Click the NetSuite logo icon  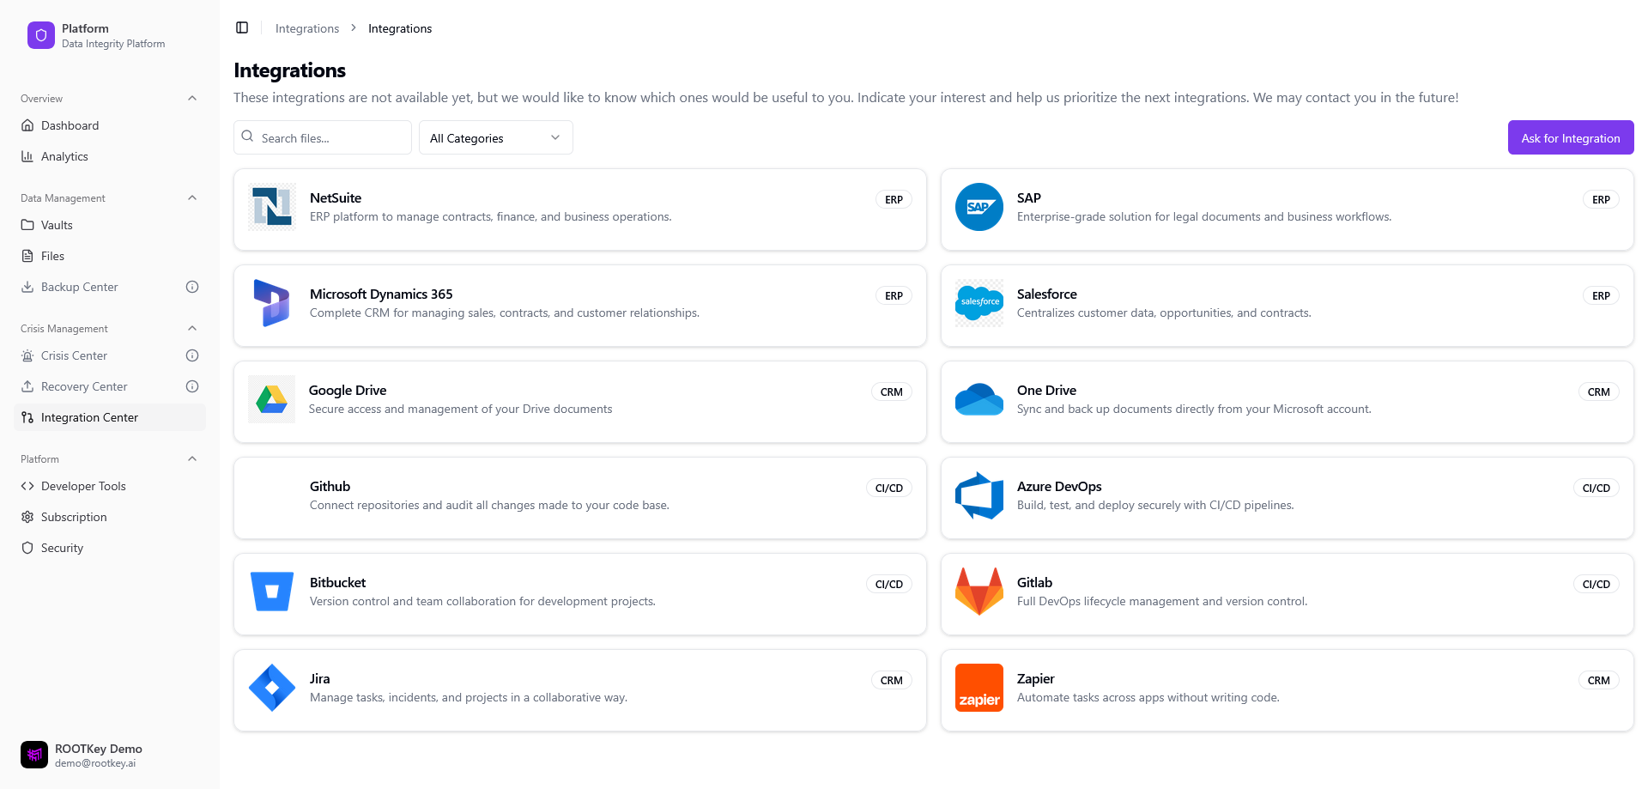pos(272,207)
